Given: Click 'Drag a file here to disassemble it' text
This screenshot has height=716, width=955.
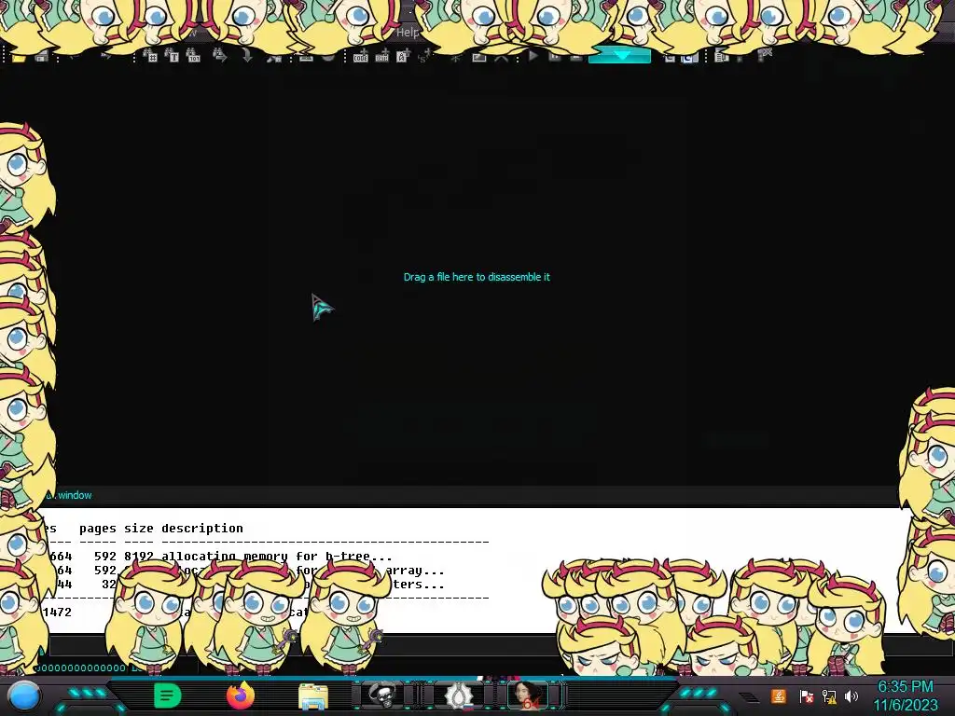Looking at the screenshot, I should (x=477, y=277).
